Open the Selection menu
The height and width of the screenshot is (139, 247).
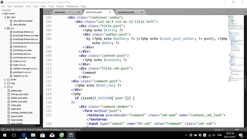point(19,6)
